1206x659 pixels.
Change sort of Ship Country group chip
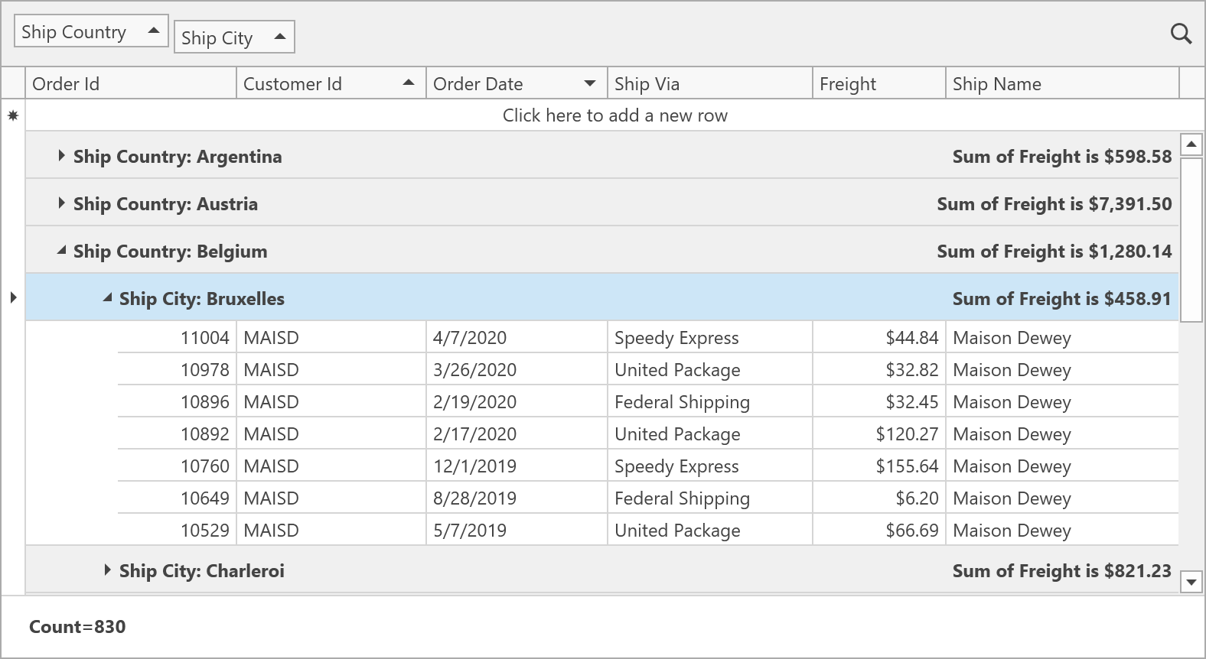click(x=153, y=31)
